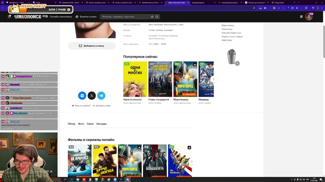Open Билеты в кино link
The height and width of the screenshot is (182, 325).
click(86, 17)
